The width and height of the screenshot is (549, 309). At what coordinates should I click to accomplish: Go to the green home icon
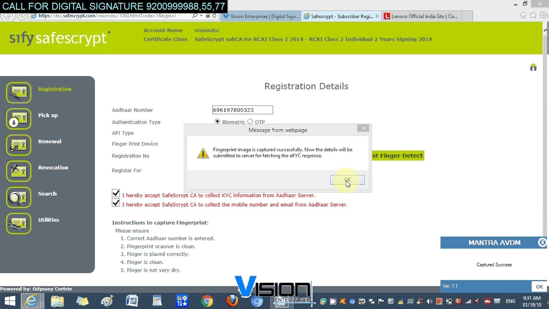click(533, 67)
